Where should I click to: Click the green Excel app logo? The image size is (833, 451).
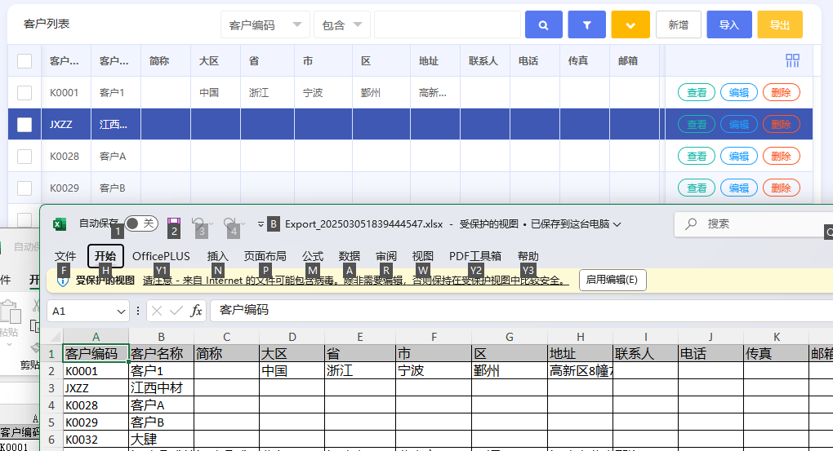pos(59,224)
